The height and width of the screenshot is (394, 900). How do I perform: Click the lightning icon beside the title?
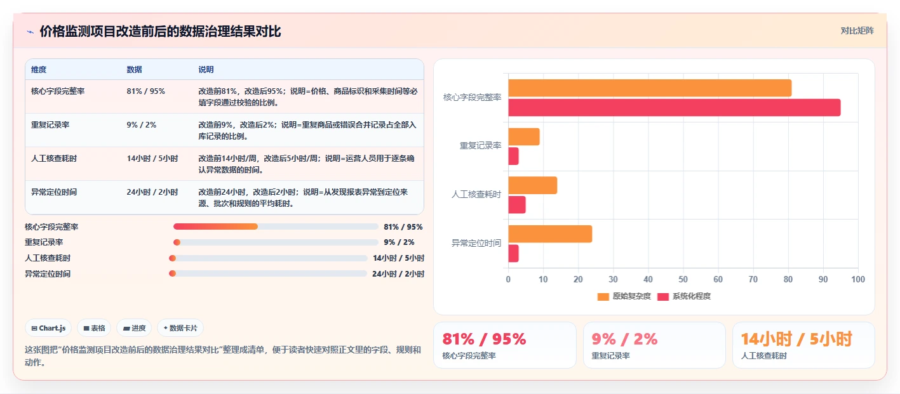[x=30, y=32]
